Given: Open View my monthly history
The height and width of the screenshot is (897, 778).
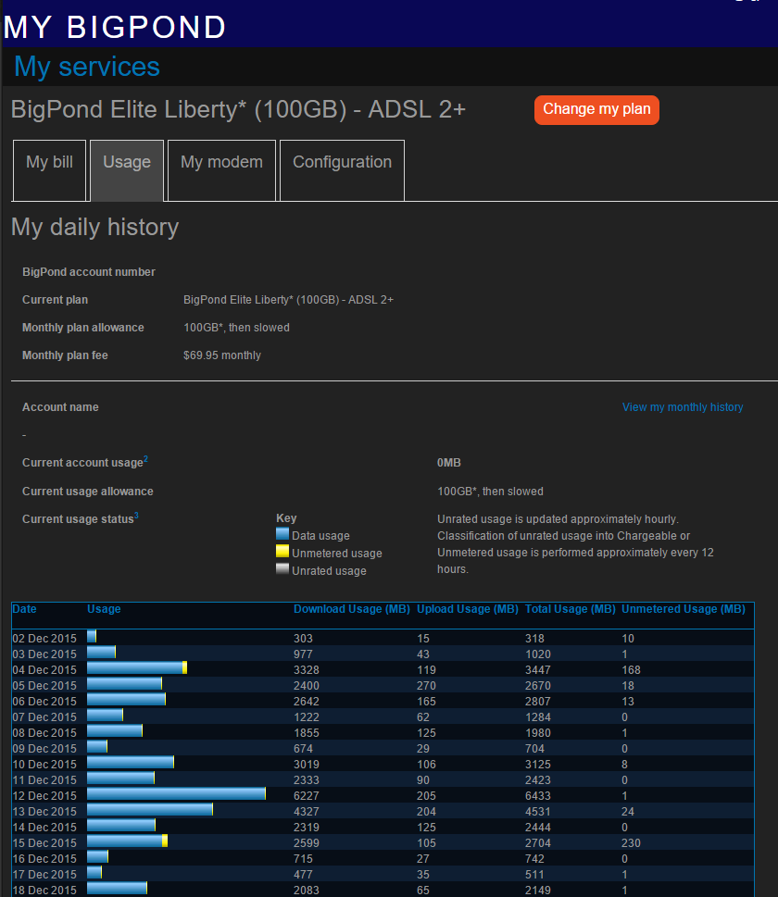Looking at the screenshot, I should 683,407.
